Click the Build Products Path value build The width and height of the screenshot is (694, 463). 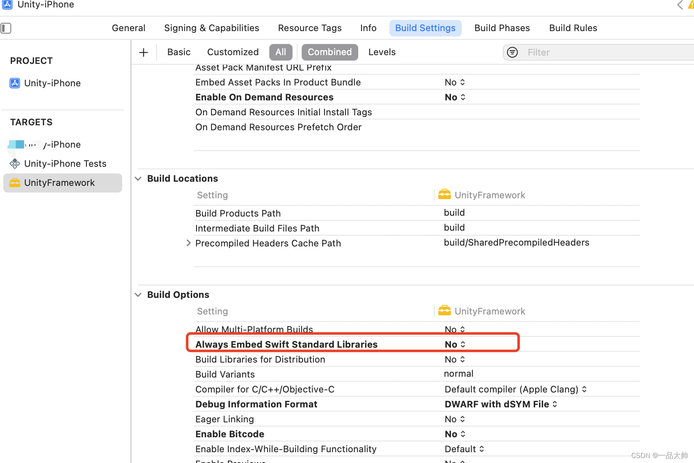pyautogui.click(x=454, y=213)
